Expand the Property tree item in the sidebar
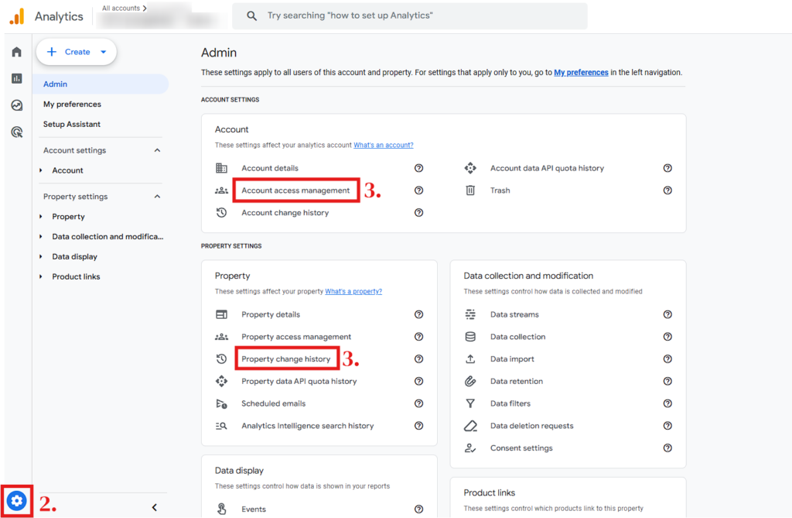 click(x=41, y=217)
